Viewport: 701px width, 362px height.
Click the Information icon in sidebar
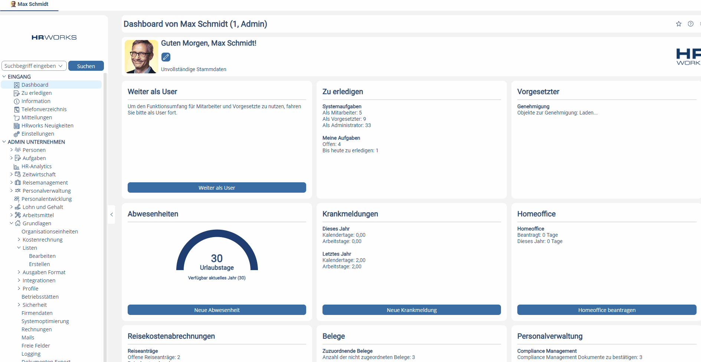[17, 102]
